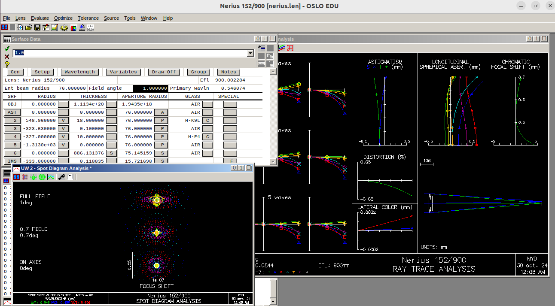Click the new lens file icon
Image resolution: width=555 pixels, height=306 pixels.
click(x=20, y=27)
